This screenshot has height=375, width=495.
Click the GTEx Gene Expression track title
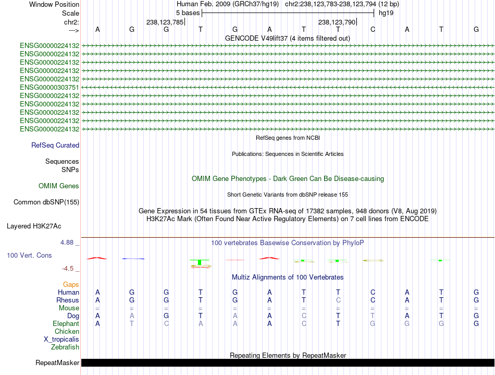pos(288,211)
